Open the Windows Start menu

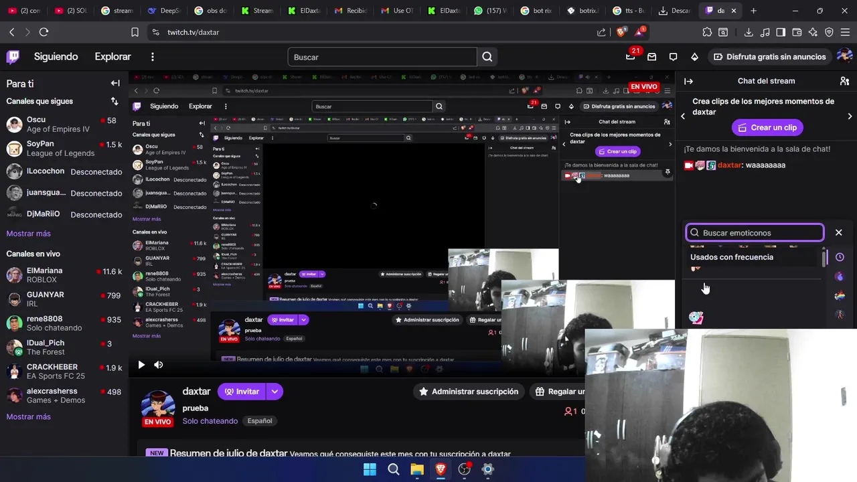pos(370,470)
